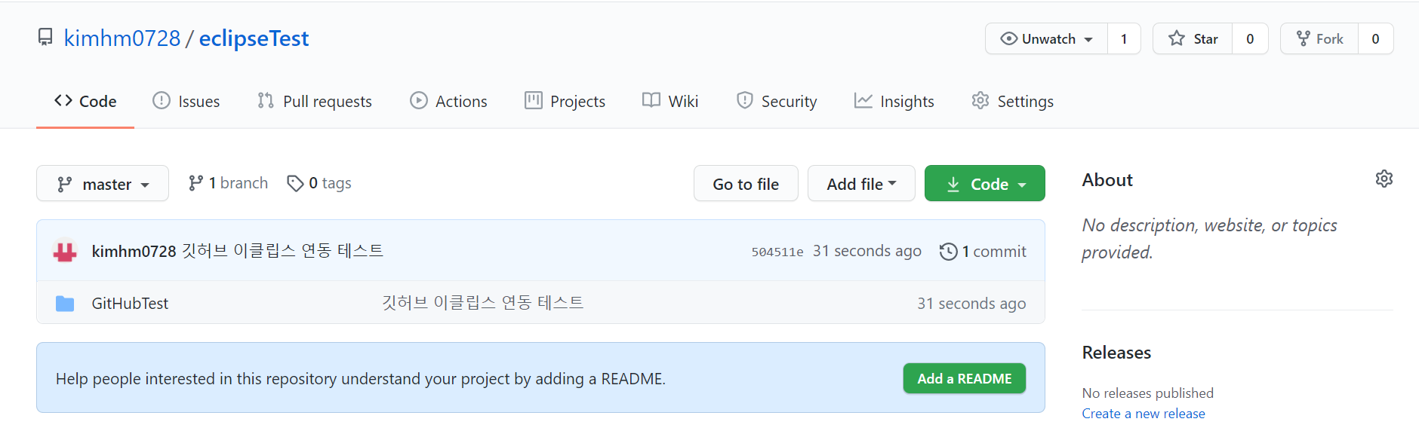The width and height of the screenshot is (1419, 434).
Task: Fork the eclipseTest repository
Action: (1319, 38)
